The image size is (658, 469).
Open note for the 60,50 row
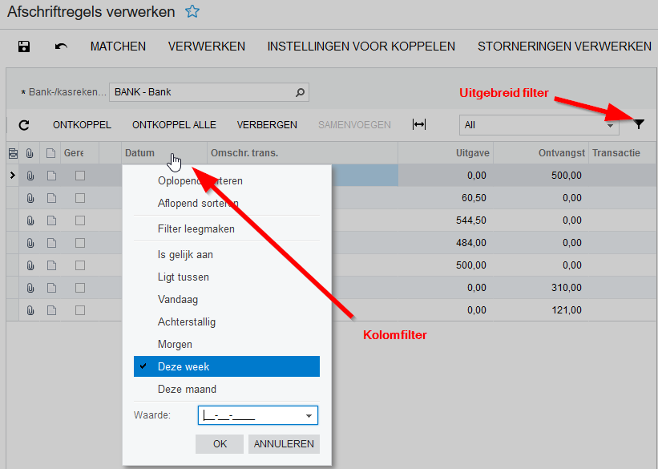click(51, 198)
